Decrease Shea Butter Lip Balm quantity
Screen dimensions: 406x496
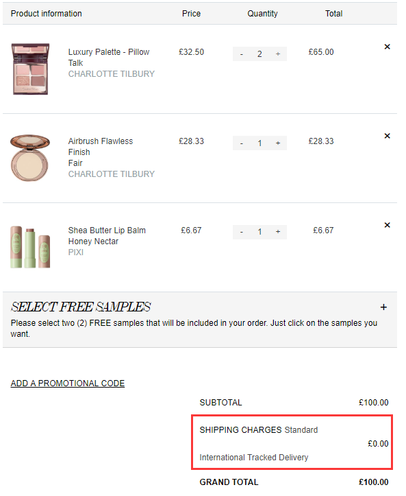coord(242,232)
